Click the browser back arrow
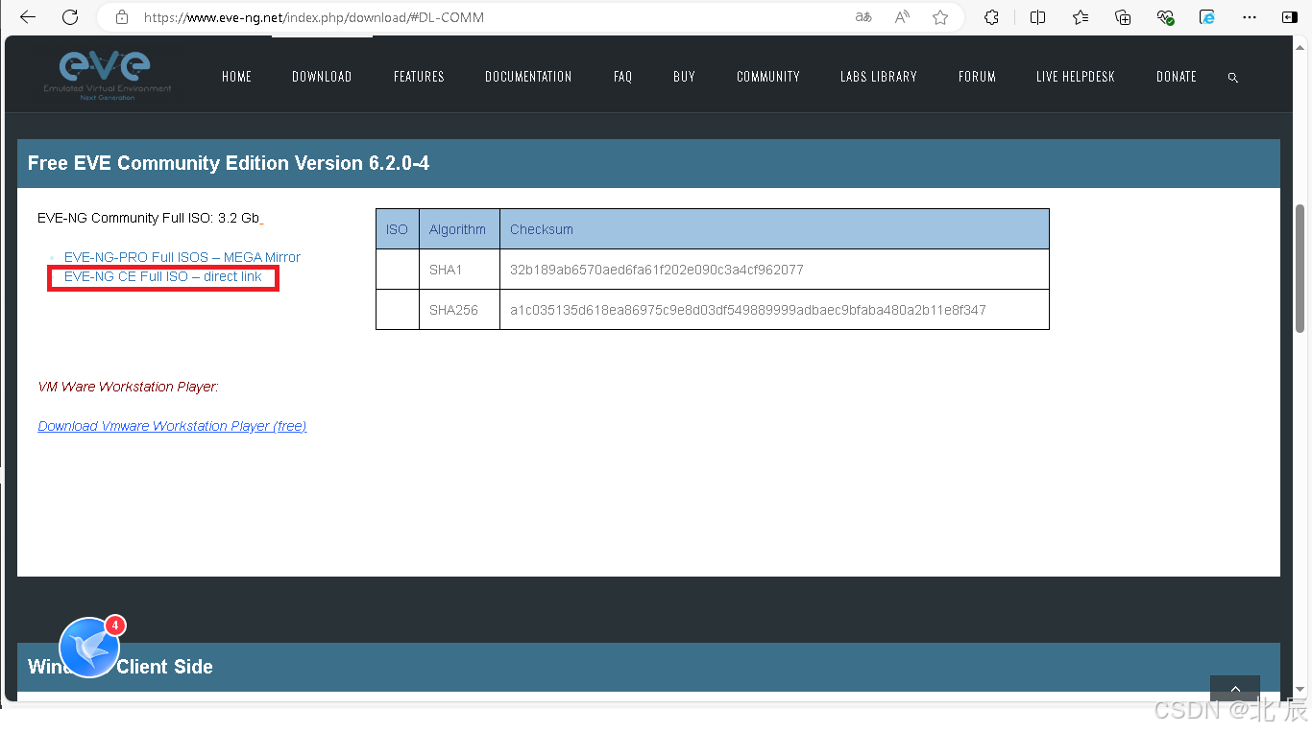 (x=27, y=17)
